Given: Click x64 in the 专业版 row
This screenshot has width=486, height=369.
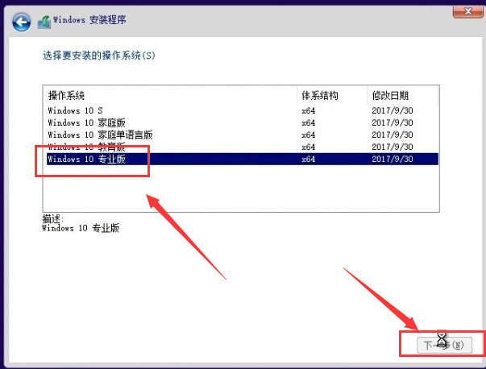Looking at the screenshot, I should [308, 160].
